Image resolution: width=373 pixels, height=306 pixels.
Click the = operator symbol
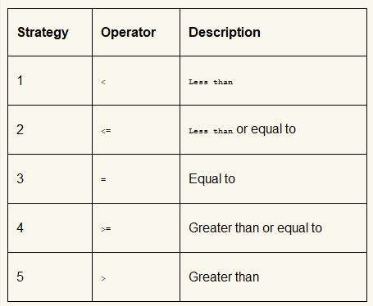(x=103, y=180)
